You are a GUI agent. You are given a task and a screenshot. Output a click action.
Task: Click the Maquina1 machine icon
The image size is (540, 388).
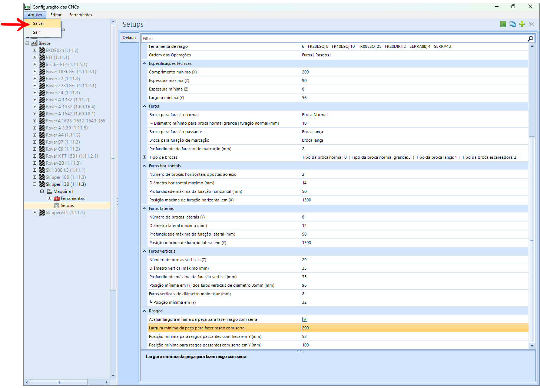point(49,191)
